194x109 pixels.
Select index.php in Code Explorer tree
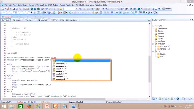(159, 26)
